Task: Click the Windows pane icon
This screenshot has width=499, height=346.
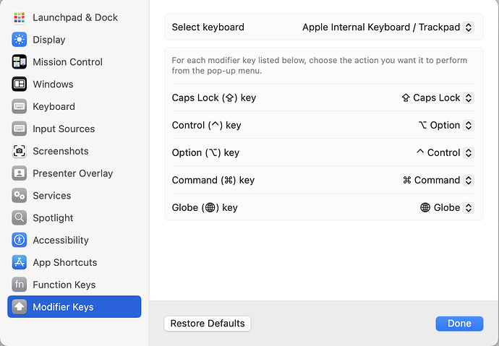Action: [20, 85]
